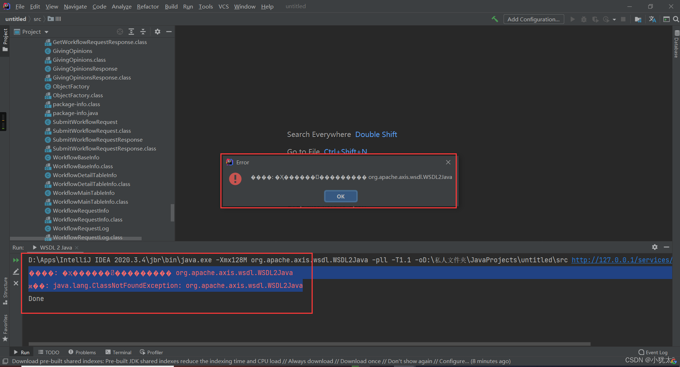Toggle tool window bars icon in status bar
Screen dimensions: 680x367
[5, 361]
